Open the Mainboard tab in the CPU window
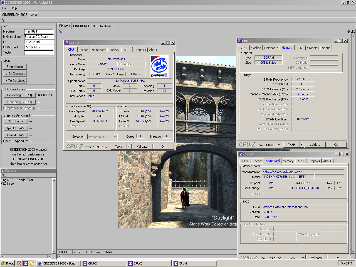The image size is (356, 267). coord(98,50)
